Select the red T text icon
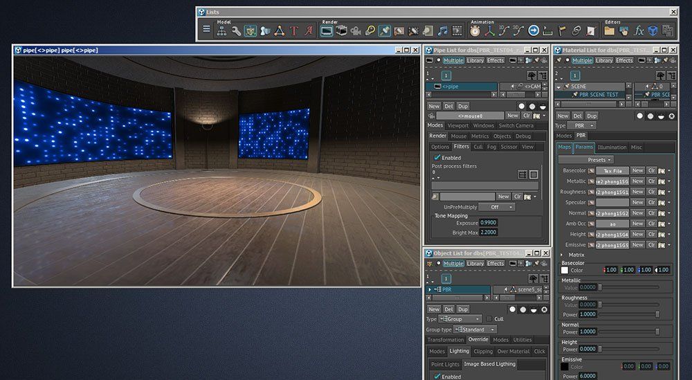The width and height of the screenshot is (692, 380). (x=293, y=30)
